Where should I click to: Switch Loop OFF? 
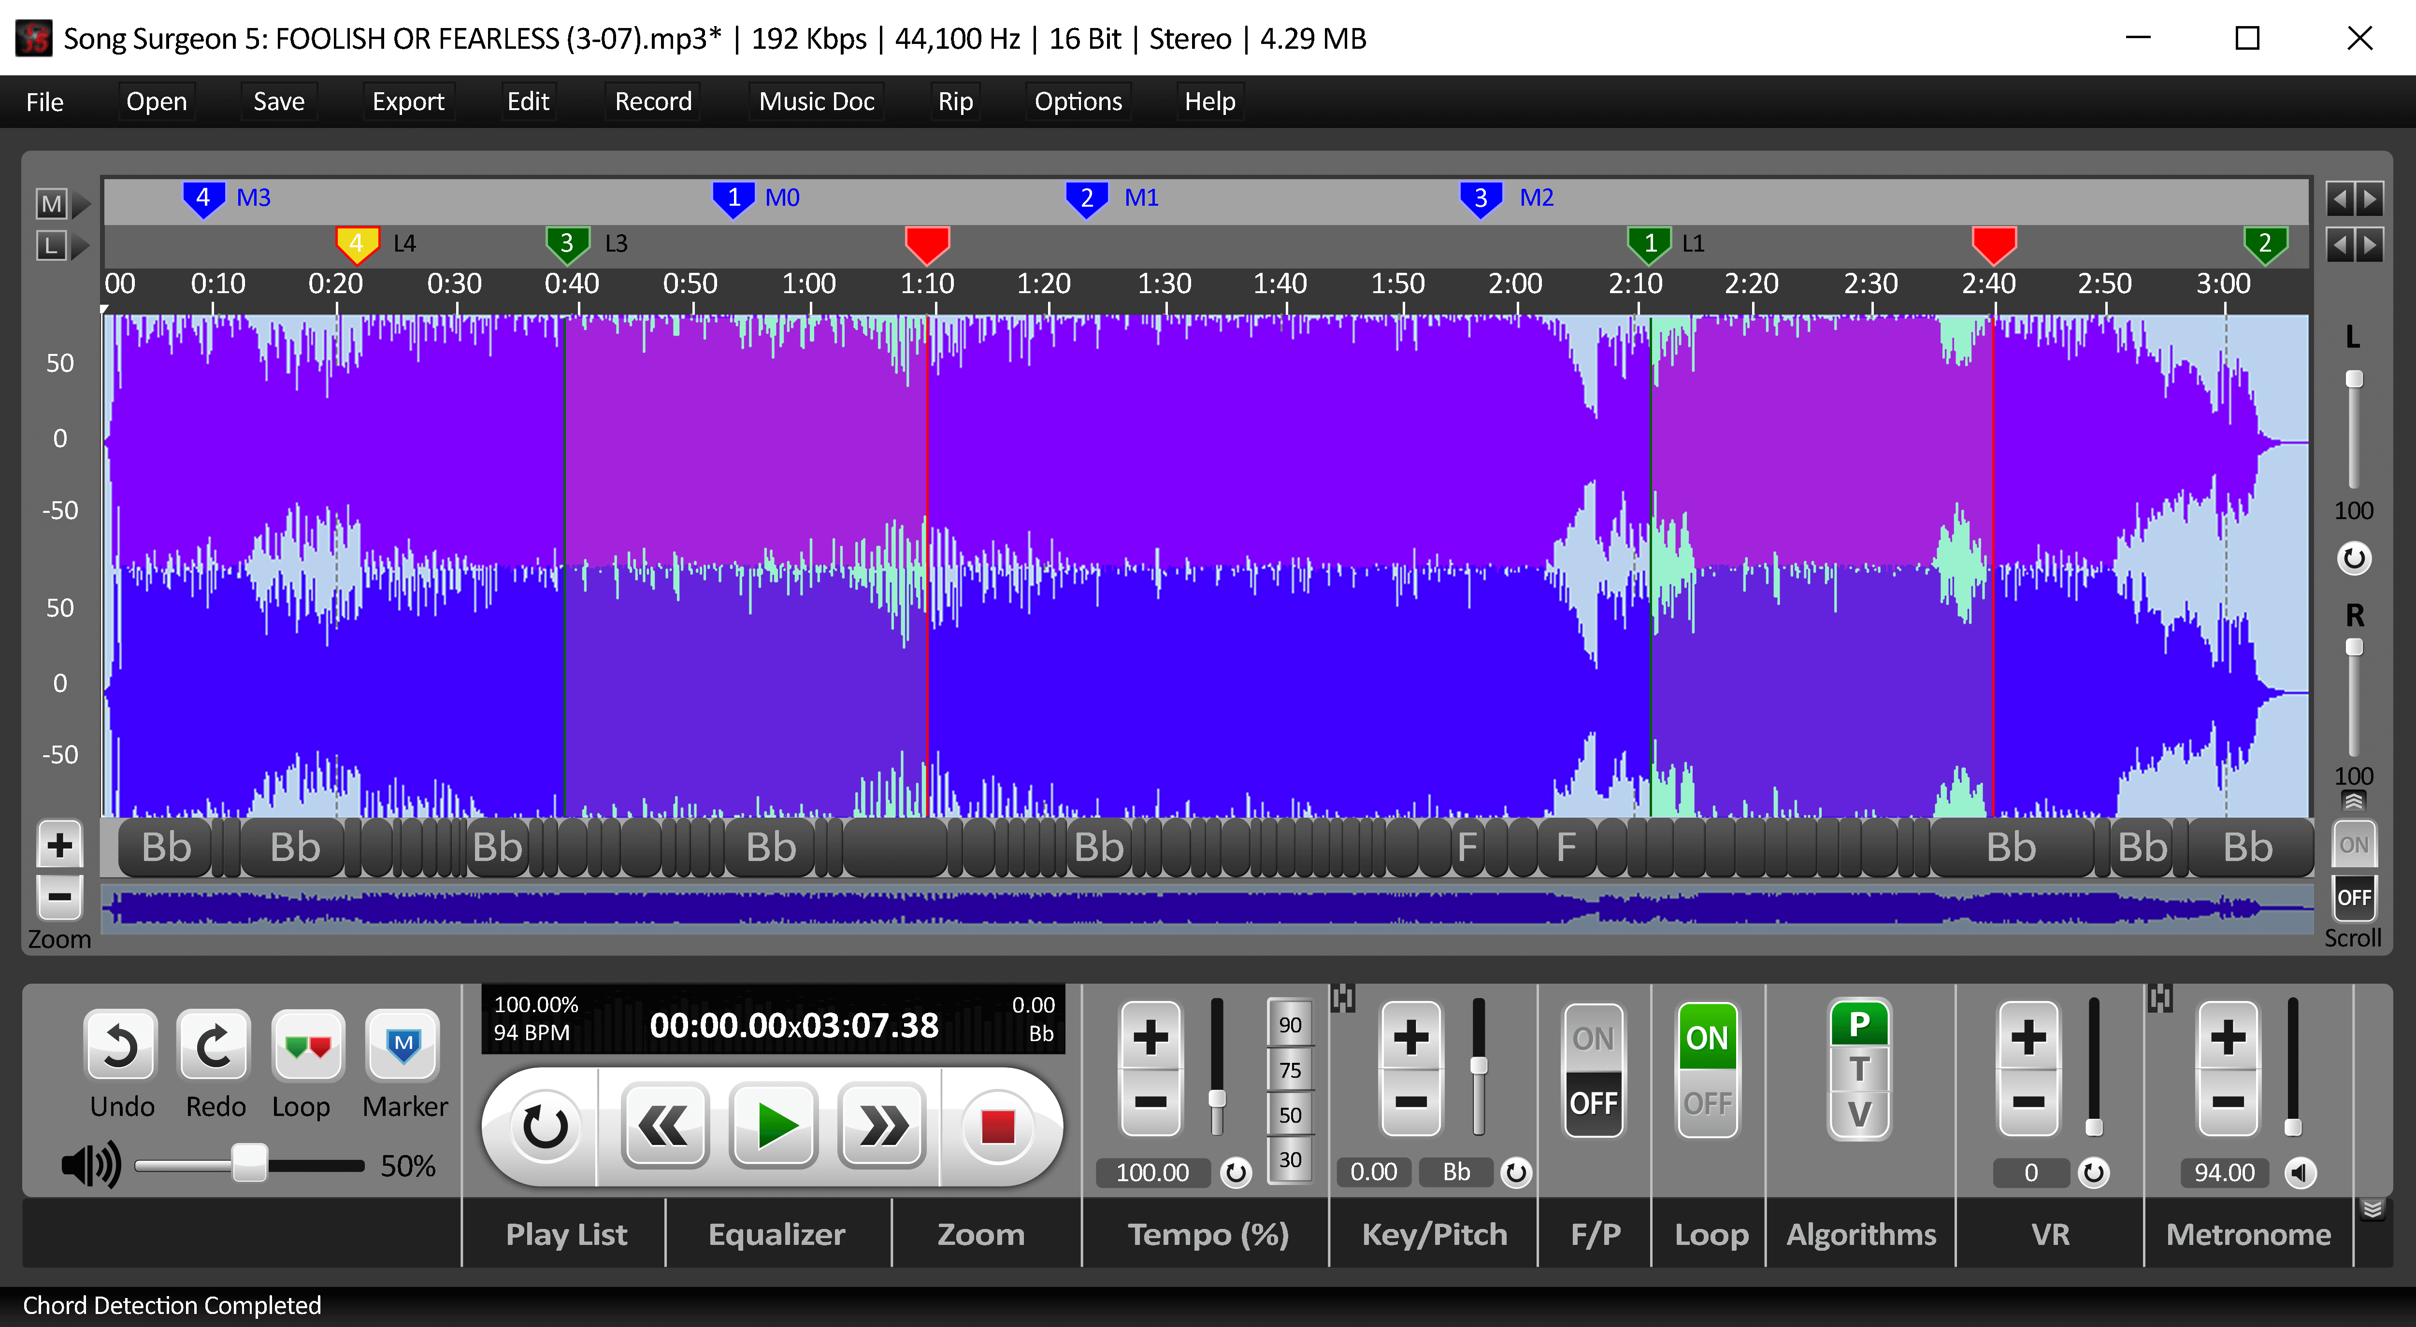pos(1707,1103)
